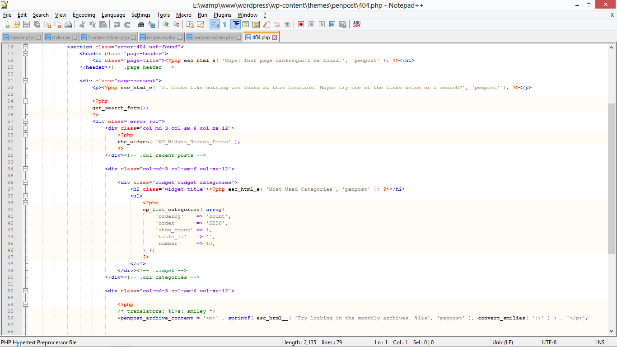617x347 pixels.
Task: Close the header.php tab
Action: click(x=38, y=38)
